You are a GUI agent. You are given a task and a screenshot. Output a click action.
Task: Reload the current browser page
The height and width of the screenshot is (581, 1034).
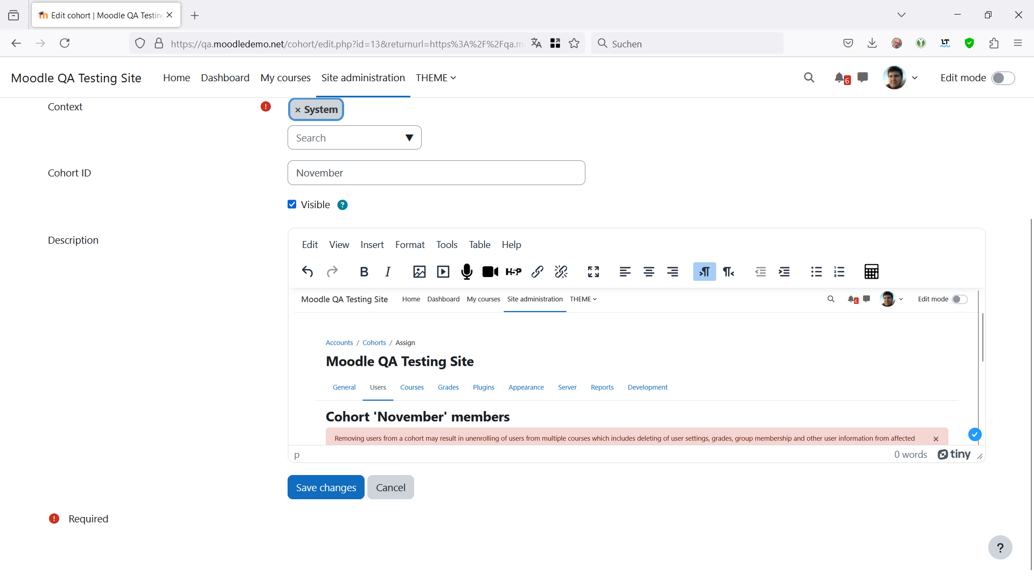(x=65, y=43)
